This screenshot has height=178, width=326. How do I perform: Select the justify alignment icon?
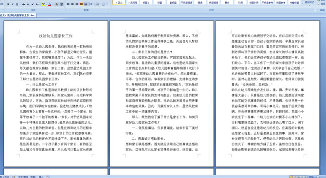tap(81, 4)
